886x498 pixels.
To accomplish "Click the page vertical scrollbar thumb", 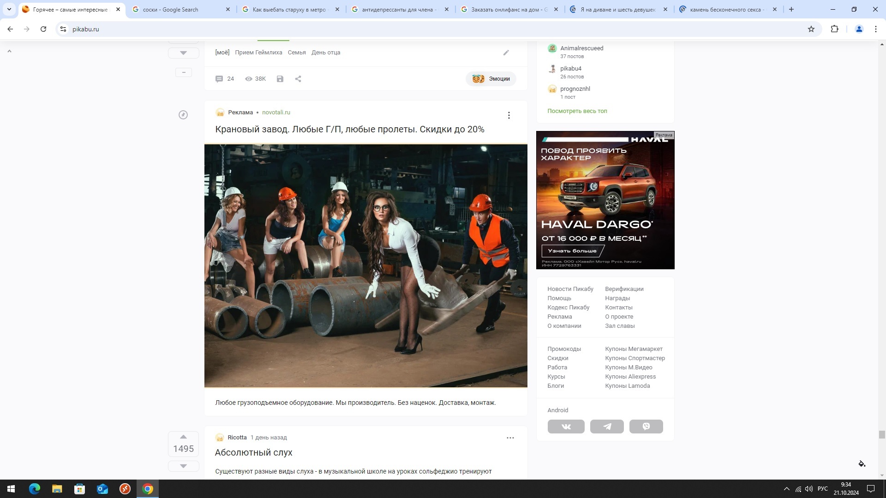I will pos(882,435).
